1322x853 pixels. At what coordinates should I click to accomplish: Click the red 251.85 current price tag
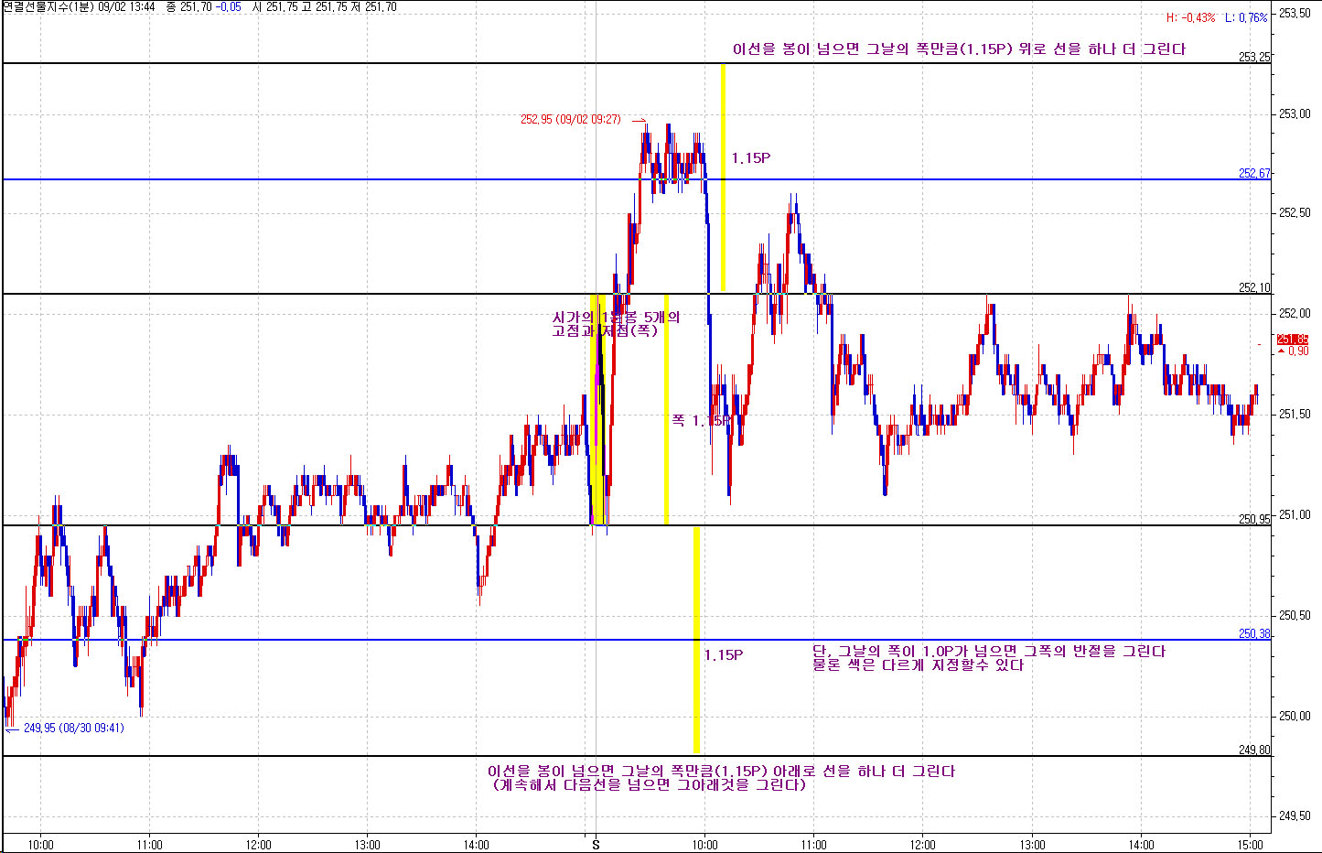coord(1292,339)
